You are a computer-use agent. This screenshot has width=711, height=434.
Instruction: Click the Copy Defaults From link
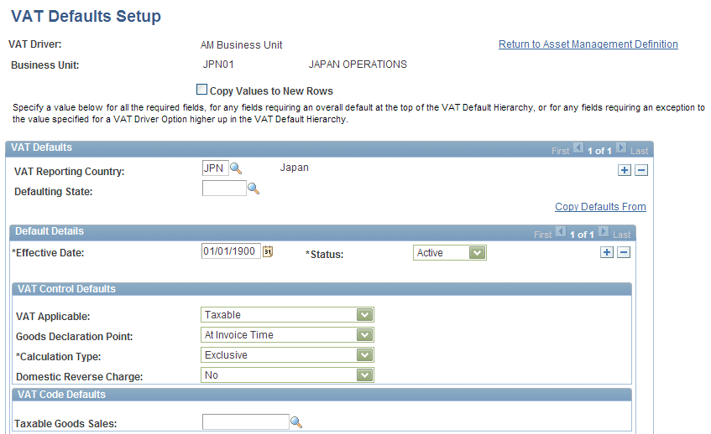pos(600,207)
